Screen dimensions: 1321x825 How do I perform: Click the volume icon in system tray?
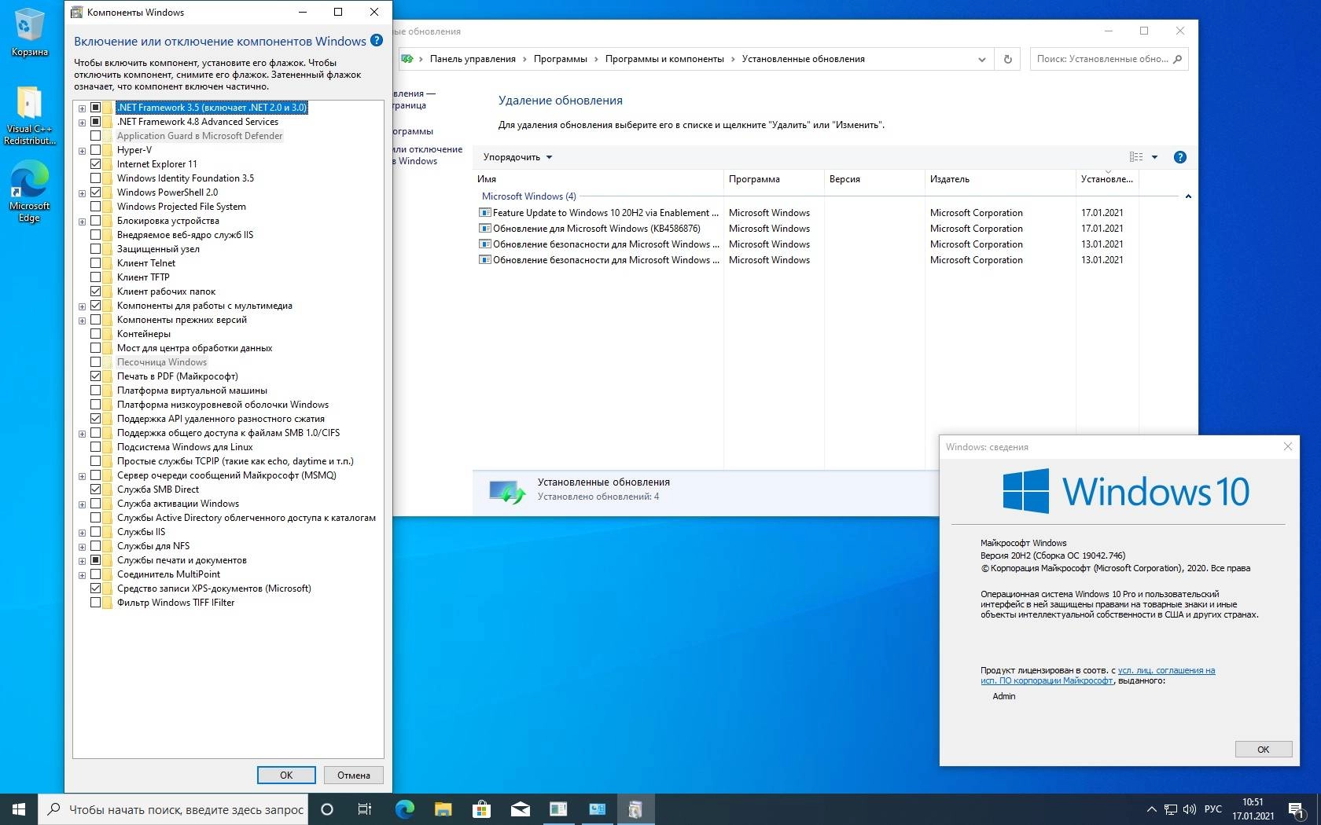coord(1189,809)
